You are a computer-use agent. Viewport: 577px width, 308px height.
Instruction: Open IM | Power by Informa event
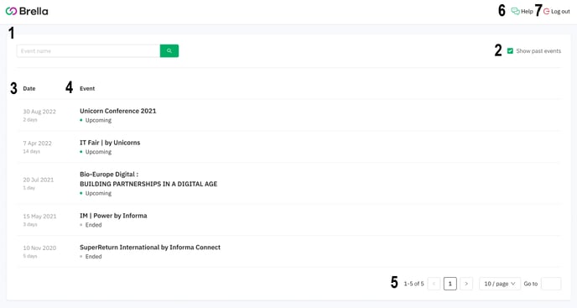[113, 216]
